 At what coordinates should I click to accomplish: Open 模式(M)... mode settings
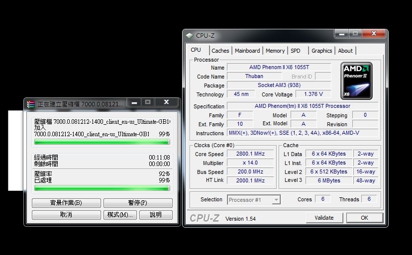(120, 215)
